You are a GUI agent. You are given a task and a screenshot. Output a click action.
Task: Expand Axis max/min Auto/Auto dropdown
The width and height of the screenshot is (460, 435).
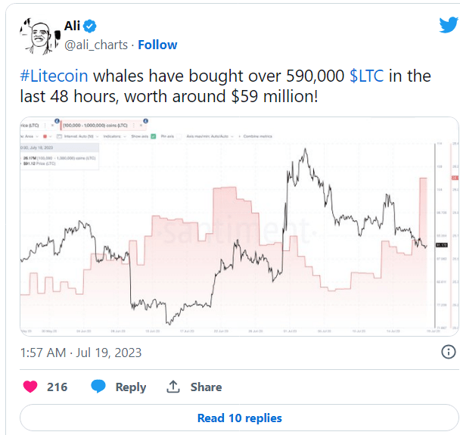(210, 136)
